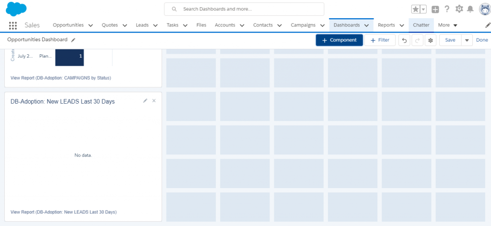
Task: Open the App Launcher grid icon
Action: point(13,25)
